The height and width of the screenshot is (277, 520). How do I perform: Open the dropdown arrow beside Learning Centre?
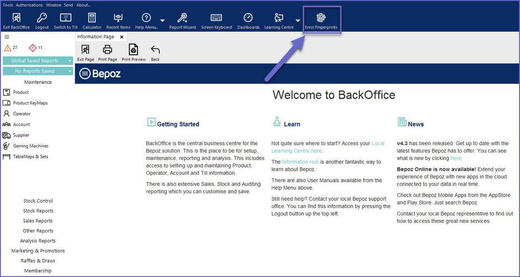(x=298, y=21)
